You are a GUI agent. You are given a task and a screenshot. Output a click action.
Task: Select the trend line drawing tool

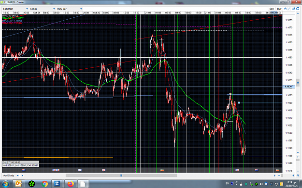[x=289, y=9]
